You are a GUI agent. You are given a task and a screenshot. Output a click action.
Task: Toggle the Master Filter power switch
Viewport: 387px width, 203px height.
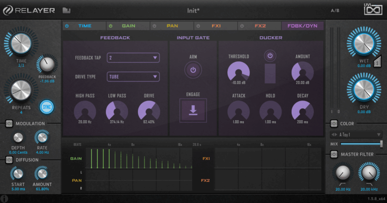[x=334, y=154]
